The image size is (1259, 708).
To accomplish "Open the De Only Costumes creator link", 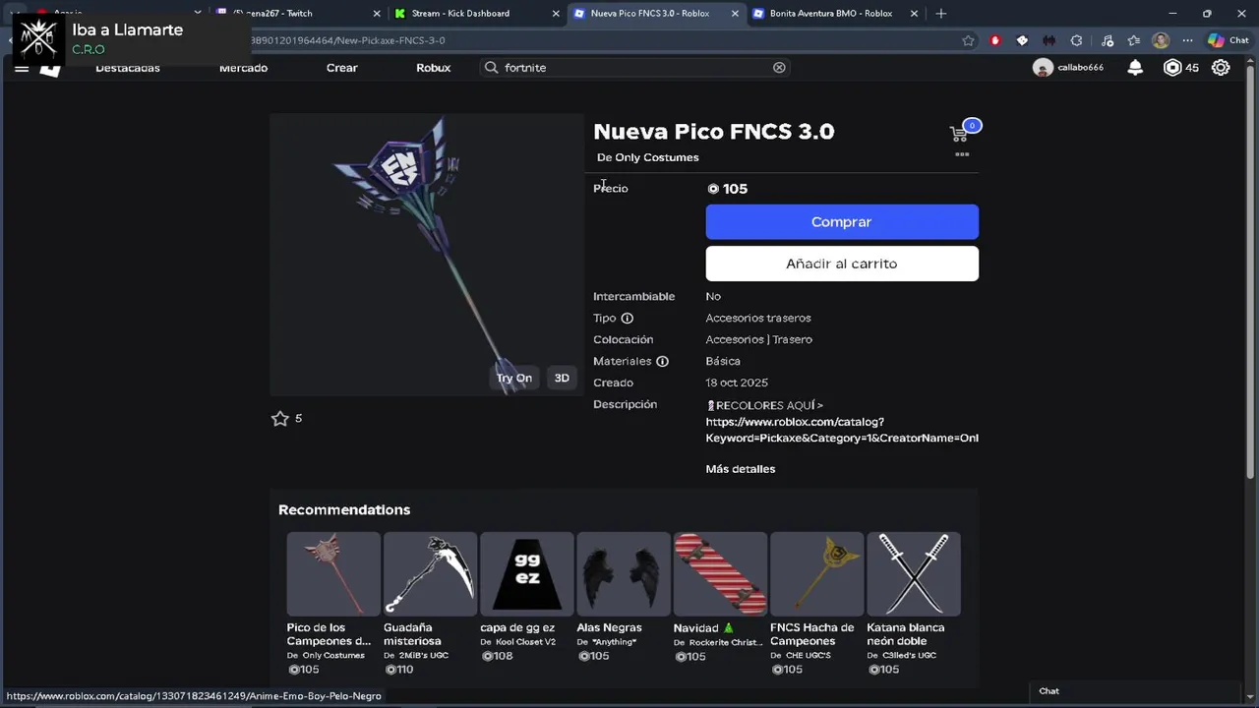I will (648, 157).
